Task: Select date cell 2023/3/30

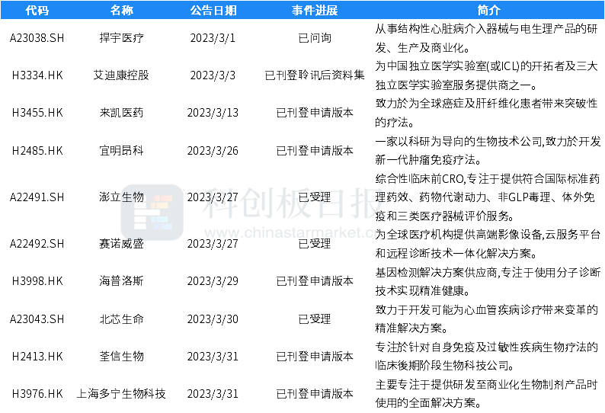Action: coord(213,319)
